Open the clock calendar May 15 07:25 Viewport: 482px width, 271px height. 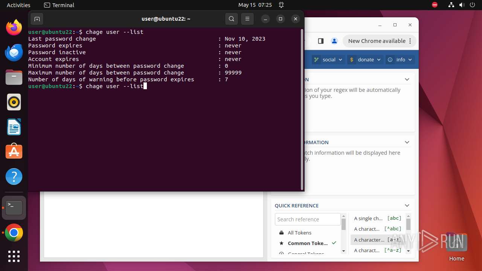(x=255, y=5)
